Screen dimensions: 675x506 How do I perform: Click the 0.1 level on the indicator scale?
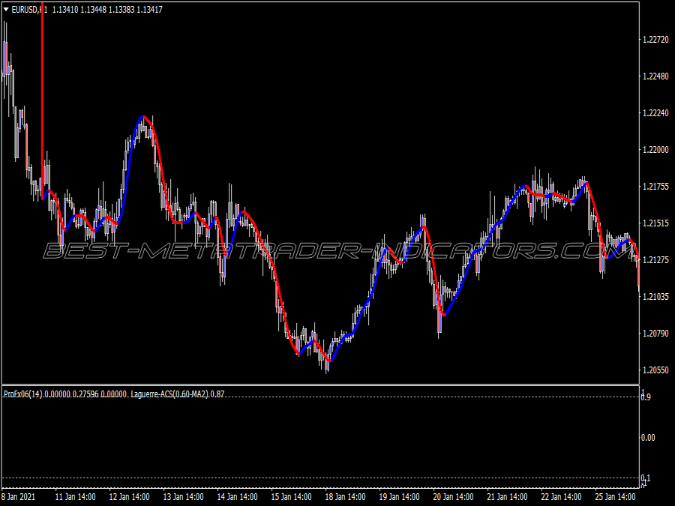(x=646, y=478)
